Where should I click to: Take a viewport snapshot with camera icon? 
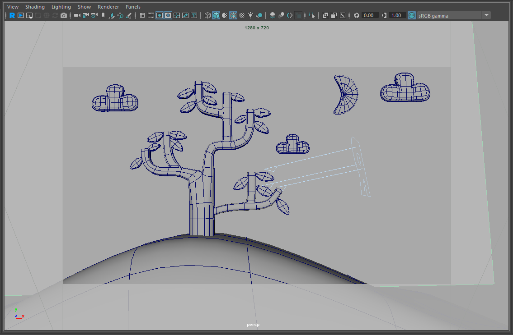(64, 15)
